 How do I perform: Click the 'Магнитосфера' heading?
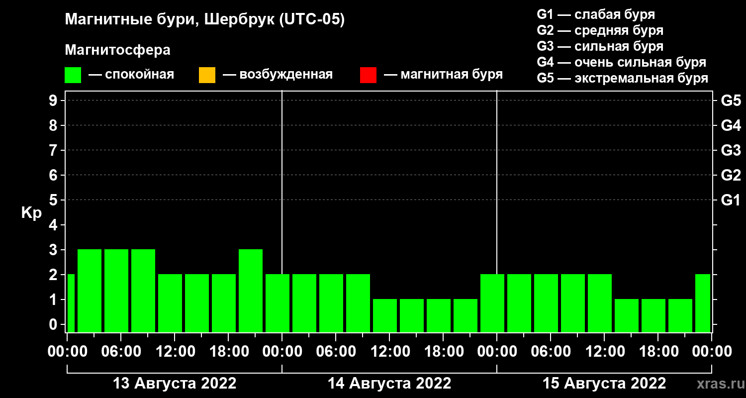(x=117, y=50)
